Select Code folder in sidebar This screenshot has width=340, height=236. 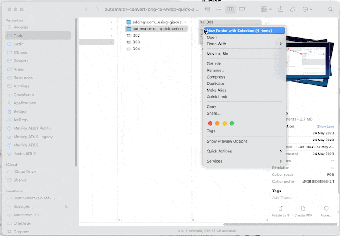tap(38, 36)
